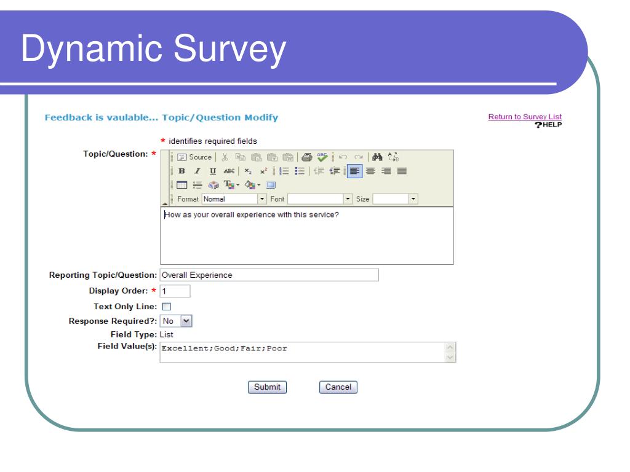Insert a bulleted list
This screenshot has height=472, width=630.
point(300,171)
